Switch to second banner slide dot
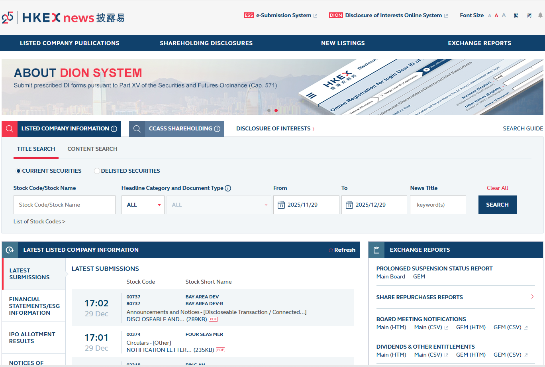545x367 pixels. tap(276, 110)
